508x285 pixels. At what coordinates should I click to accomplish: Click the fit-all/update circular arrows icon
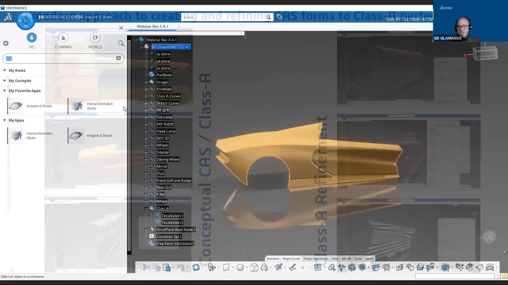[196, 267]
